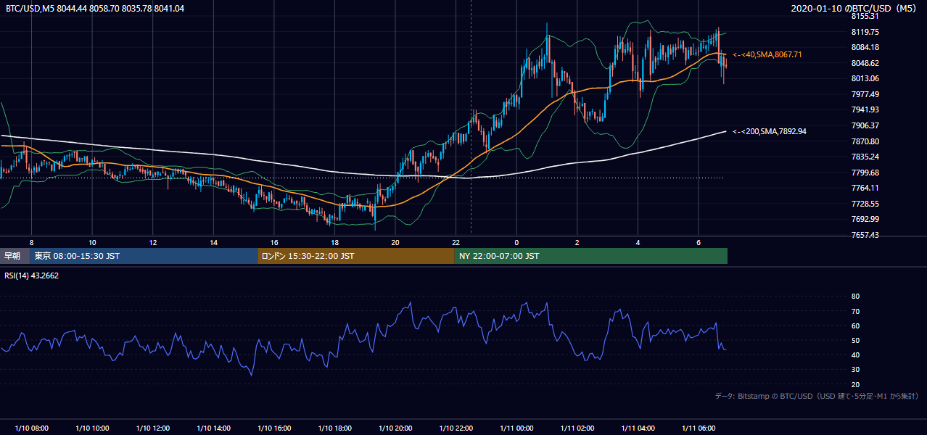Click the RSI 40 level label

[x=855, y=355]
